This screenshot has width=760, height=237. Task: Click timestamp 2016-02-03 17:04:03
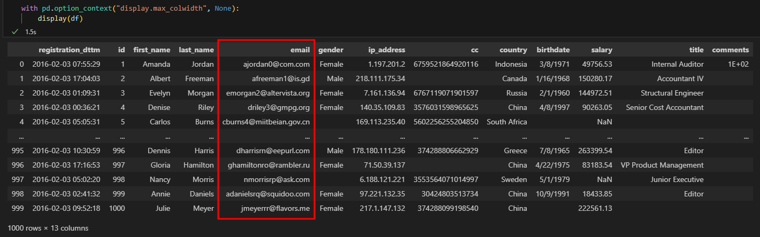tap(66, 78)
